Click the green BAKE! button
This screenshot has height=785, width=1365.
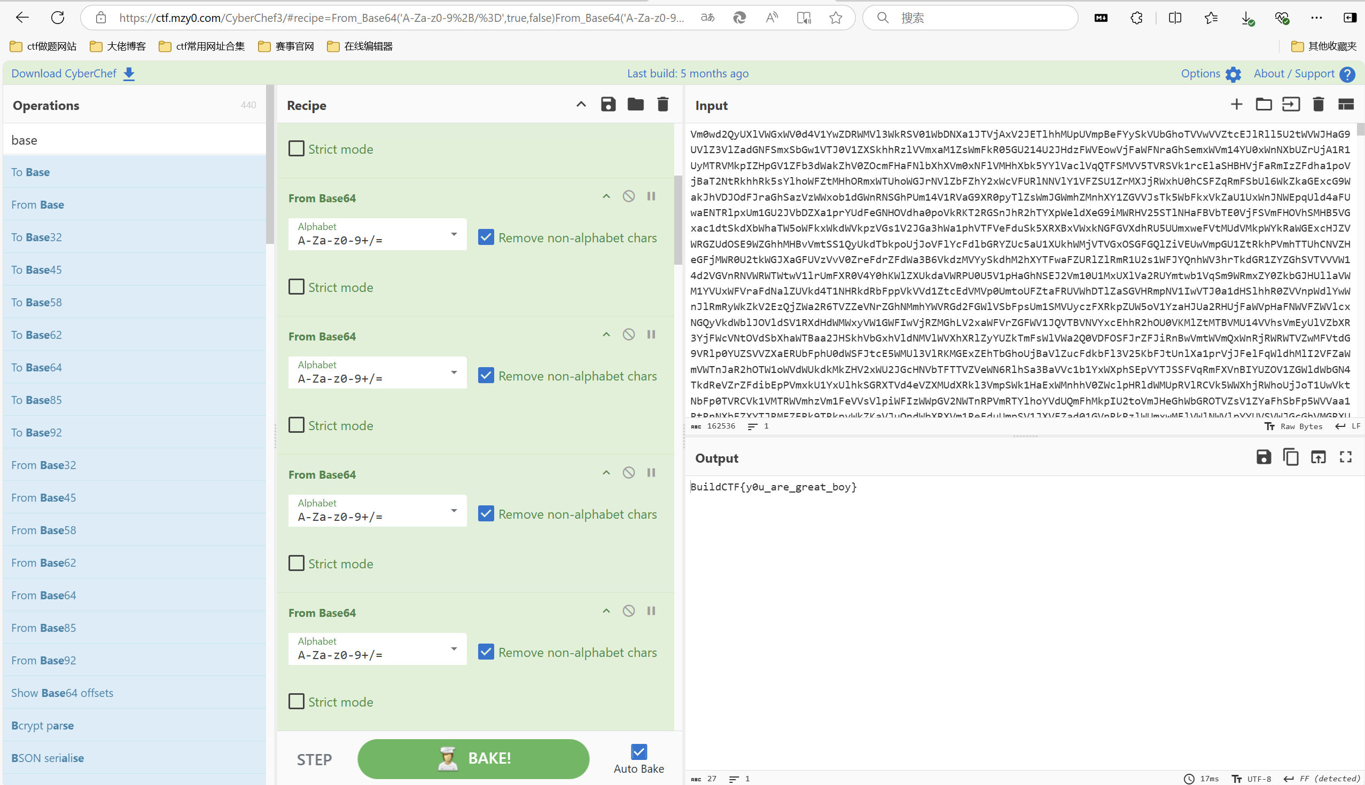point(473,758)
